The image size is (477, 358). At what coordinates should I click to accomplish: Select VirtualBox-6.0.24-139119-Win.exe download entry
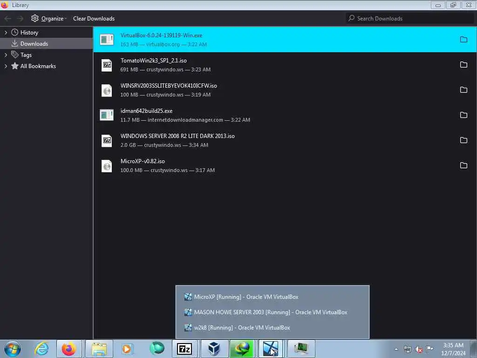tap(285, 40)
